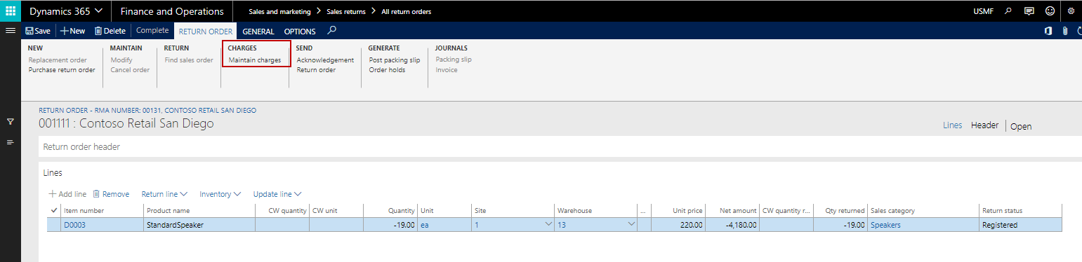Click the Save button in action pane
The image size is (1082, 262).
(38, 31)
